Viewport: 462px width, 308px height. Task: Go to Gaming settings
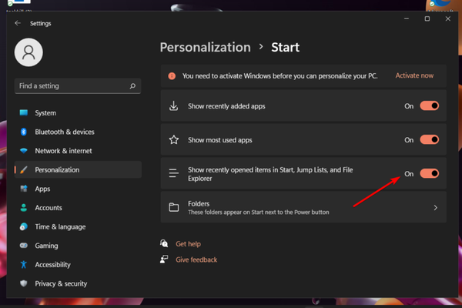78,245
